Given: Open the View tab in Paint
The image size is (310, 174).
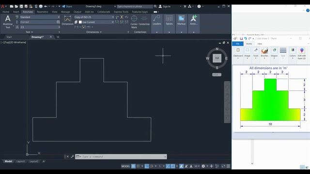Looking at the screenshot, I should [260, 44].
